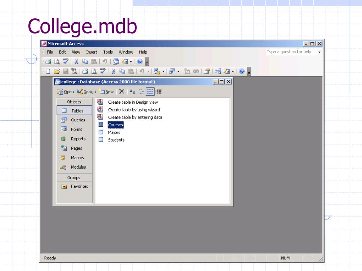This screenshot has height=271, width=362.
Task: Open the Window menu
Action: [126, 52]
